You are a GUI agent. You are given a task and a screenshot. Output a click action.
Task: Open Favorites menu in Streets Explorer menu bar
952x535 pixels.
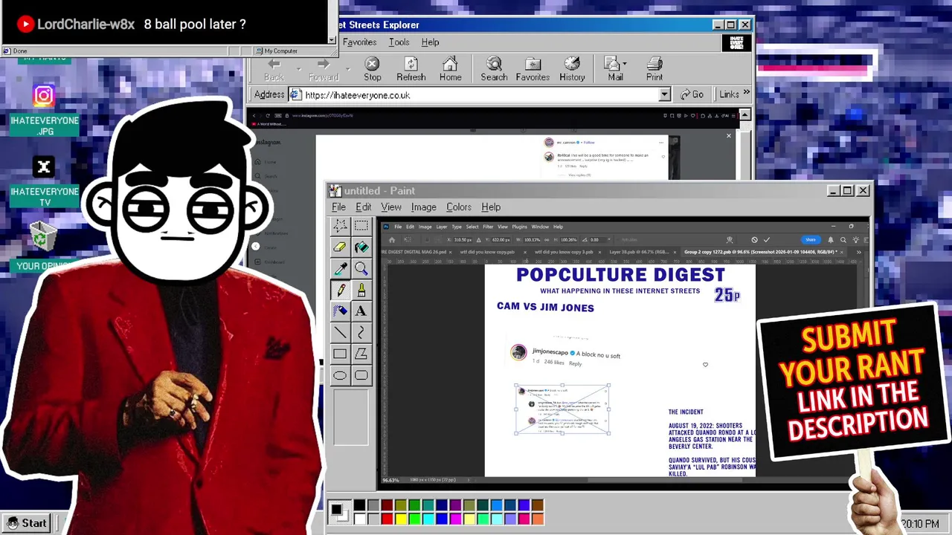click(x=359, y=42)
